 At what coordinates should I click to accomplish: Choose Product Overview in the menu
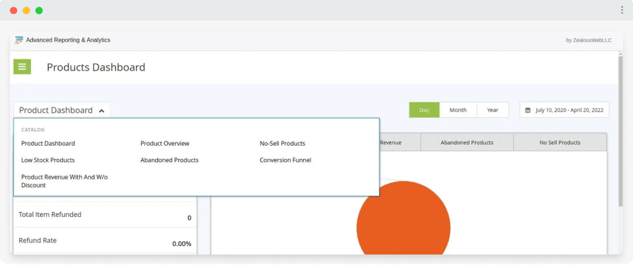pyautogui.click(x=165, y=143)
